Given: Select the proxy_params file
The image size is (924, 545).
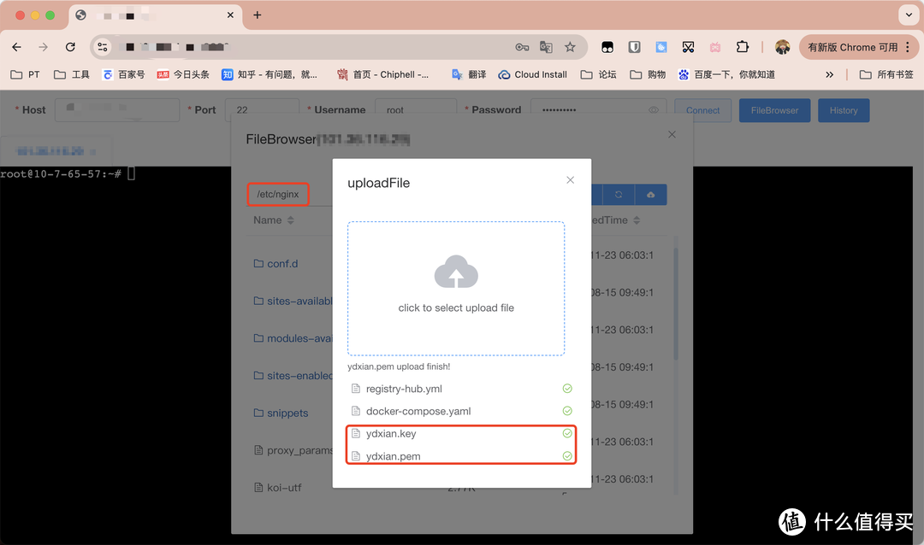Looking at the screenshot, I should 293,450.
